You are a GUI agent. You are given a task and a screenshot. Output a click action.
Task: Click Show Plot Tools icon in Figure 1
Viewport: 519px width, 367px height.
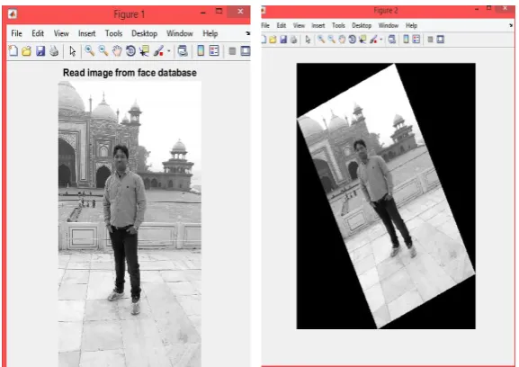[x=246, y=51]
